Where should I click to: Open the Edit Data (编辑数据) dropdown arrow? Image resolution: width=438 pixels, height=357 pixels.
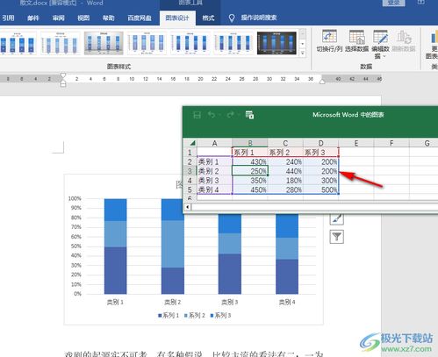[x=384, y=56]
